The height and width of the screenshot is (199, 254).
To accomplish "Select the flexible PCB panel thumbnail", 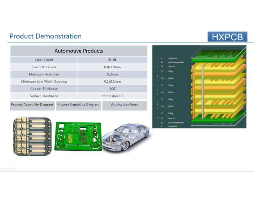I will (x=31, y=136).
